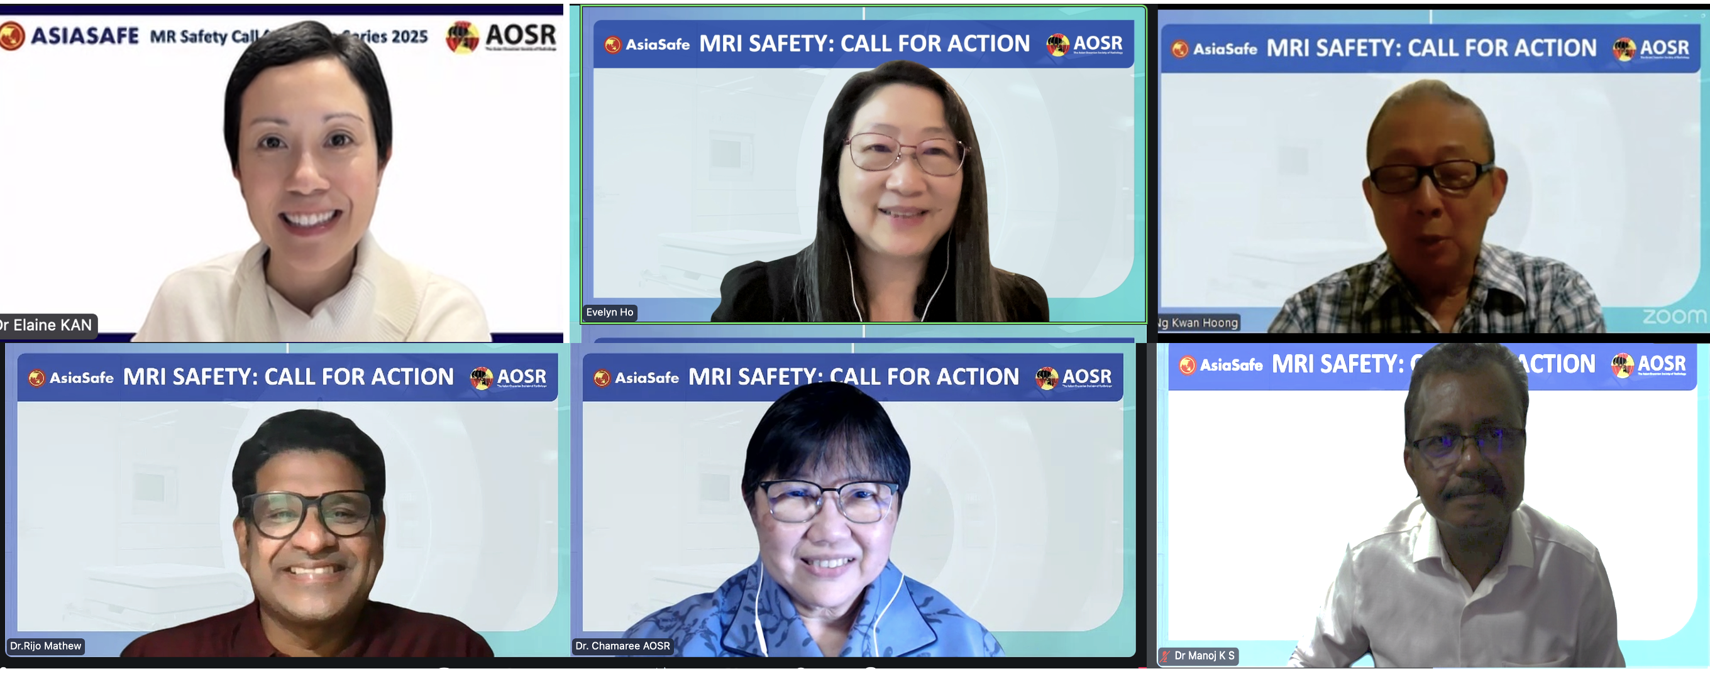Click the ASIASAFE logo in Dr Elaine KAN's tile
Screen dimensions: 1710x676
click(70, 36)
